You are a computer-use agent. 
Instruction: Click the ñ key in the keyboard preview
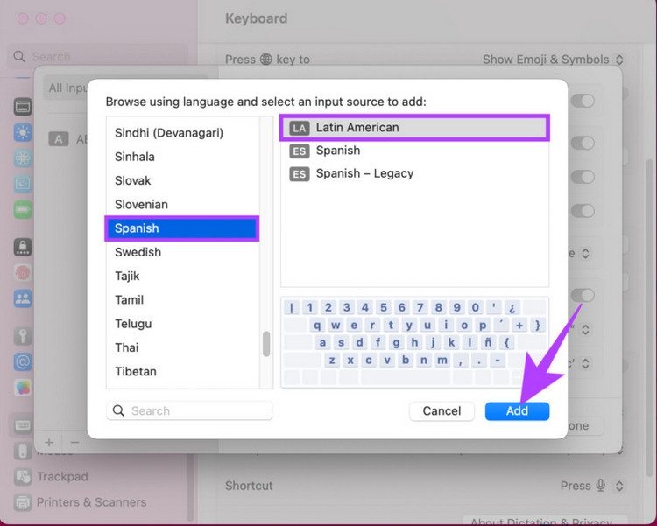click(x=488, y=342)
